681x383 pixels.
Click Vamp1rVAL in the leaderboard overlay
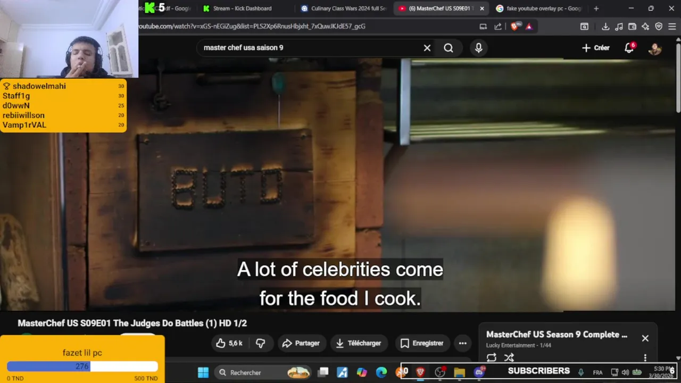tap(24, 125)
